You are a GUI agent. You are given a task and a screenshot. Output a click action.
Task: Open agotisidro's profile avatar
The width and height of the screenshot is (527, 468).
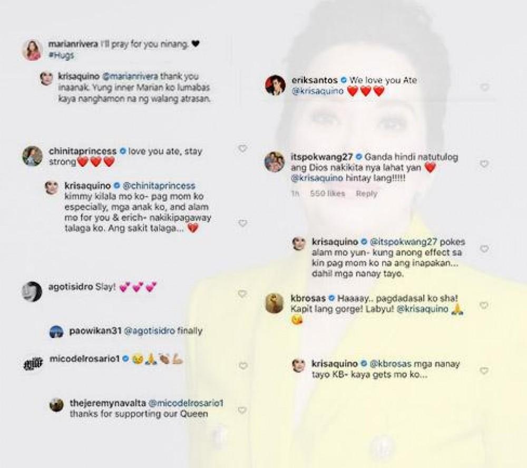(x=32, y=292)
